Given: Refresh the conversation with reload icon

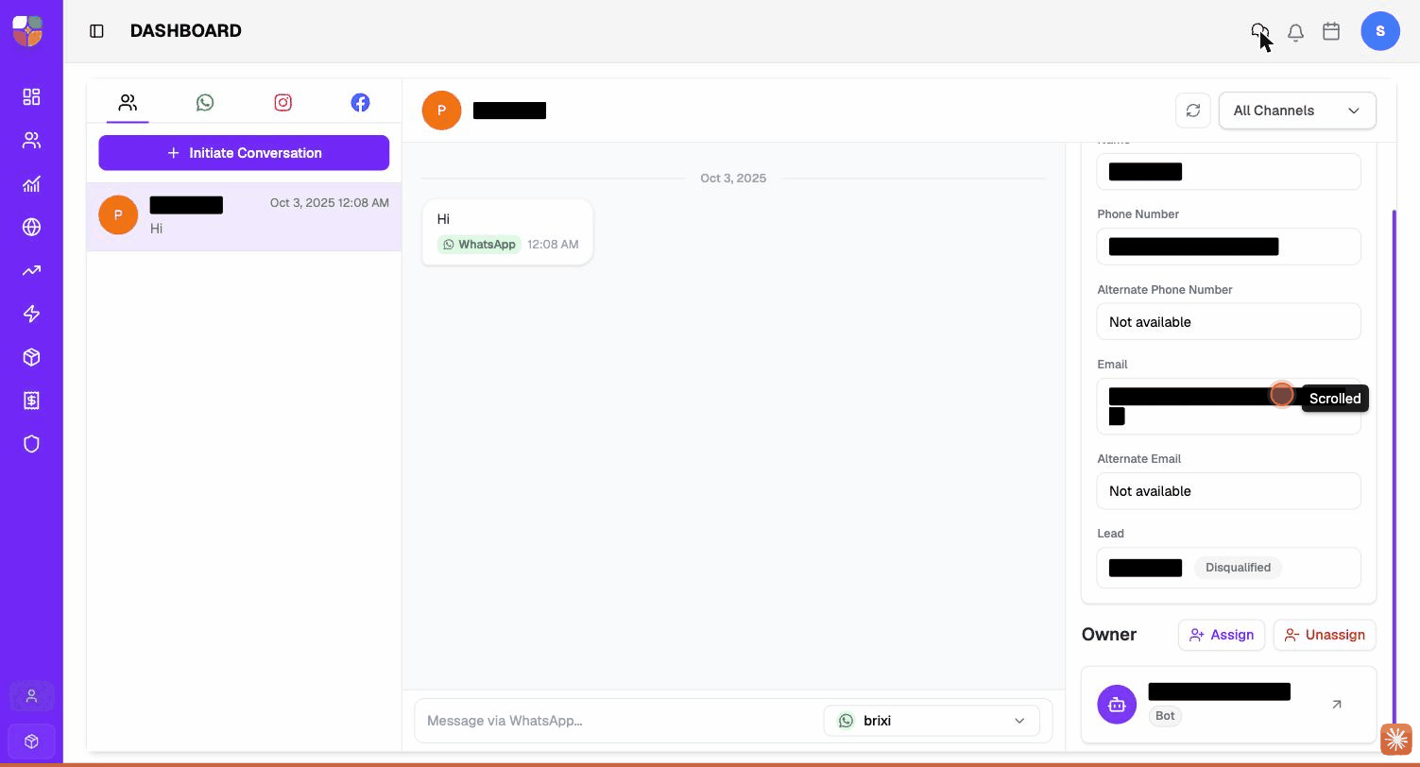Looking at the screenshot, I should pos(1193,111).
